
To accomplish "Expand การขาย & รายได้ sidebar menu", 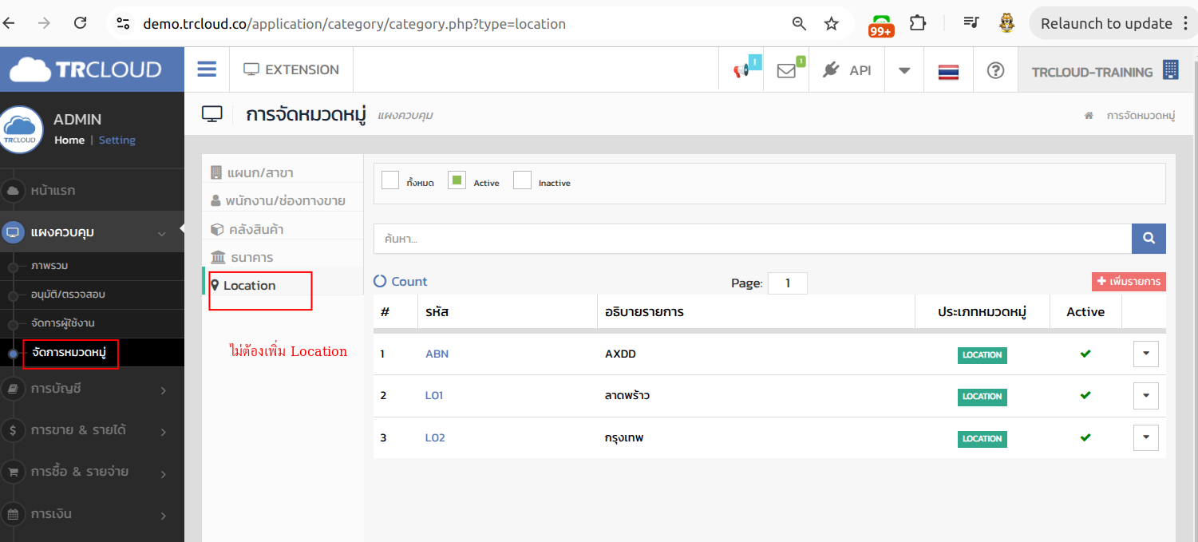I will point(92,430).
